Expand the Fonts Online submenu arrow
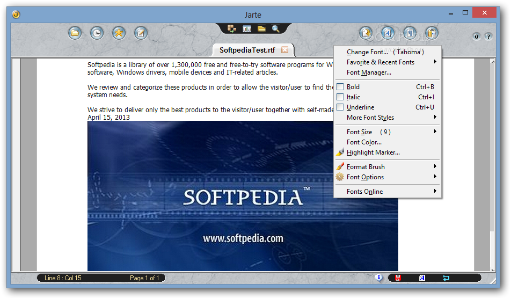Image resolution: width=511 pixels, height=299 pixels. click(435, 191)
